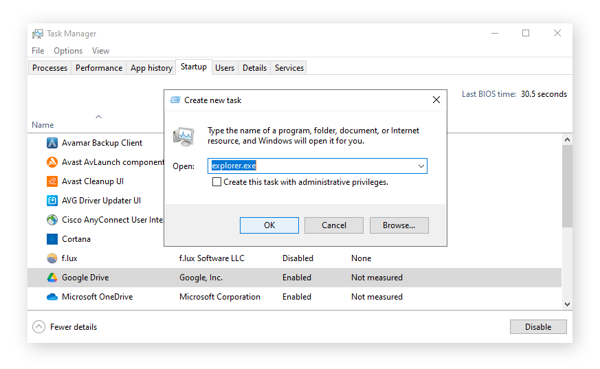Disable the selected startup item

538,327
